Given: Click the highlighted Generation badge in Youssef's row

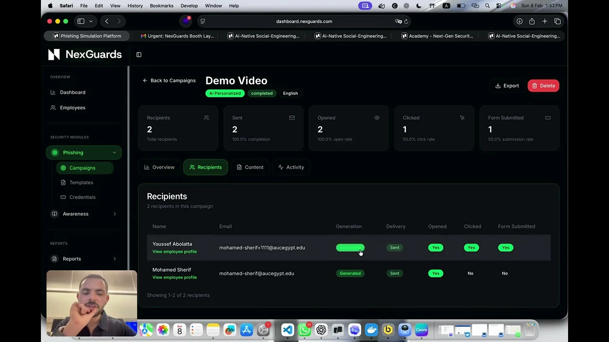Looking at the screenshot, I should tap(350, 247).
